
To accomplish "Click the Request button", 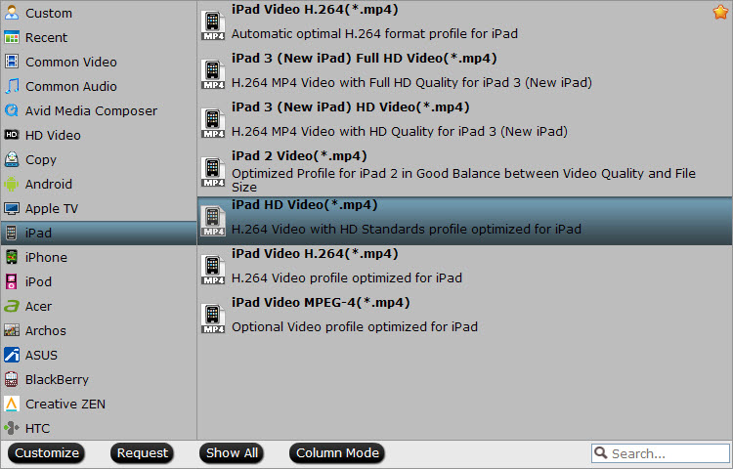I will tap(142, 452).
